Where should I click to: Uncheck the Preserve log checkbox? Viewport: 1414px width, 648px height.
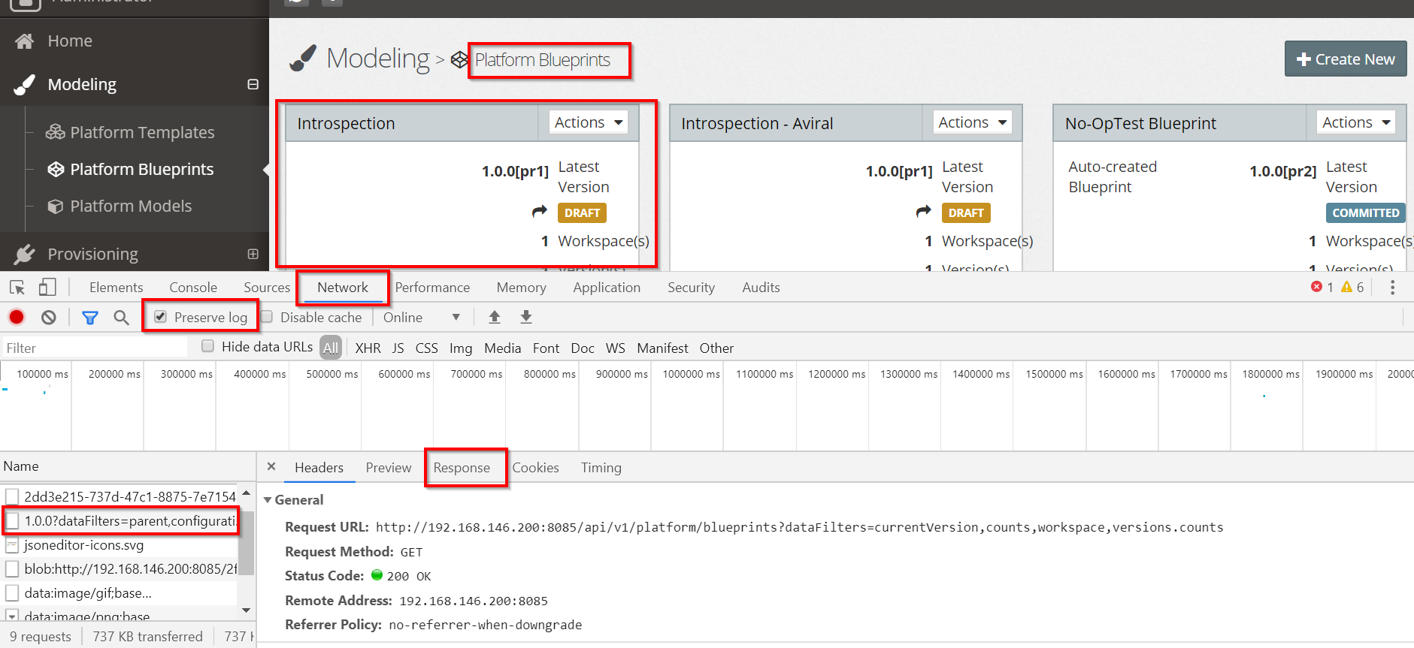click(x=160, y=317)
